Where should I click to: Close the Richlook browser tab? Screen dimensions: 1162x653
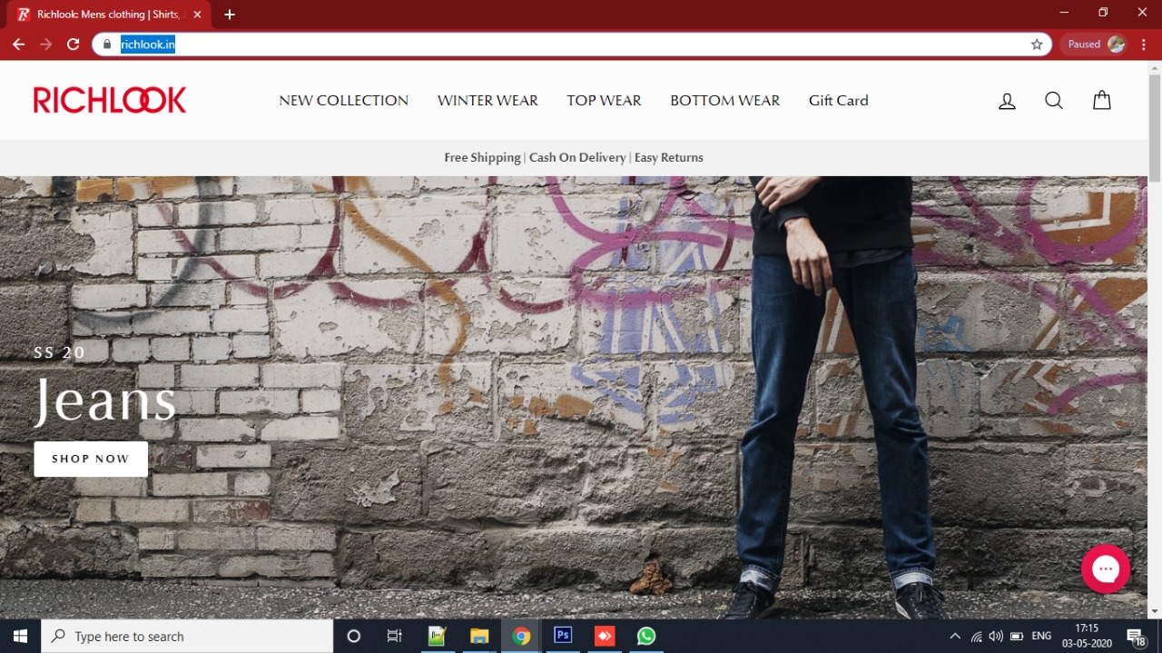click(197, 15)
